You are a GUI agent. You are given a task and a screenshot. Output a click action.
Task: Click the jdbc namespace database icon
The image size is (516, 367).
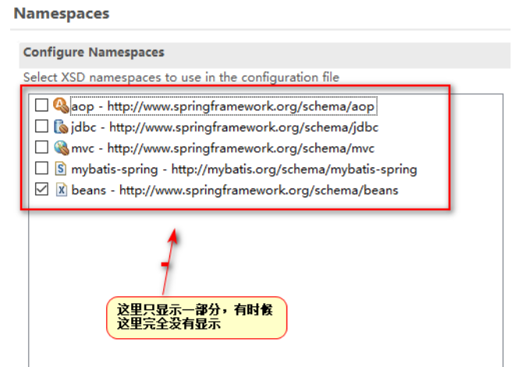tap(61, 127)
